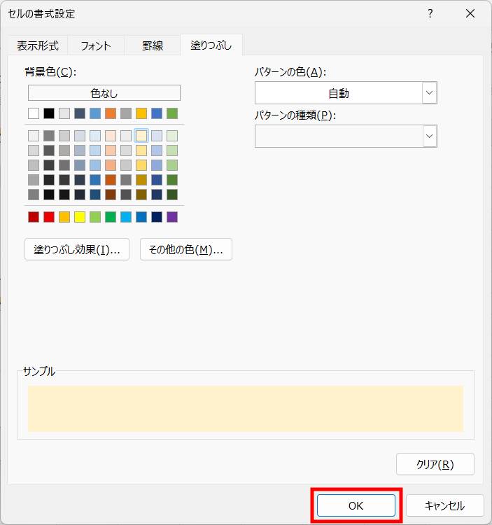Open the パターンの種類 dropdown arrow
Screen dimensions: 492x525
click(430, 136)
